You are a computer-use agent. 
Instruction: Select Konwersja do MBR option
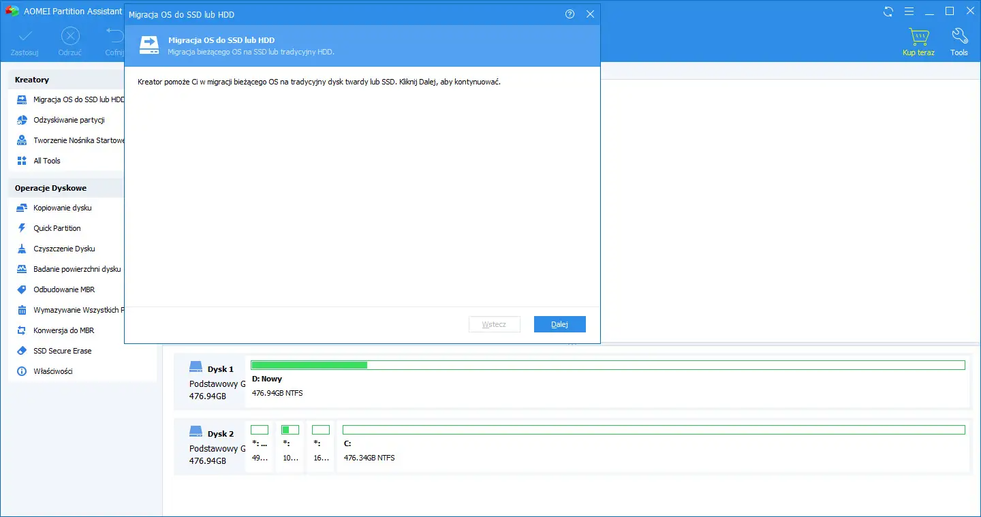64,330
